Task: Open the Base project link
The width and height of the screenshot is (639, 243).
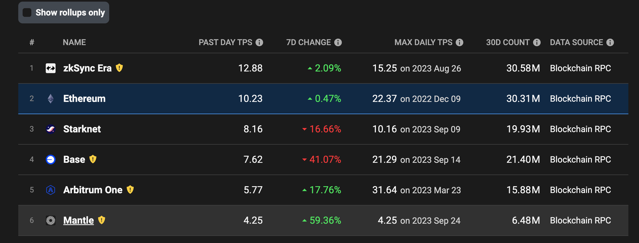Action: [74, 160]
